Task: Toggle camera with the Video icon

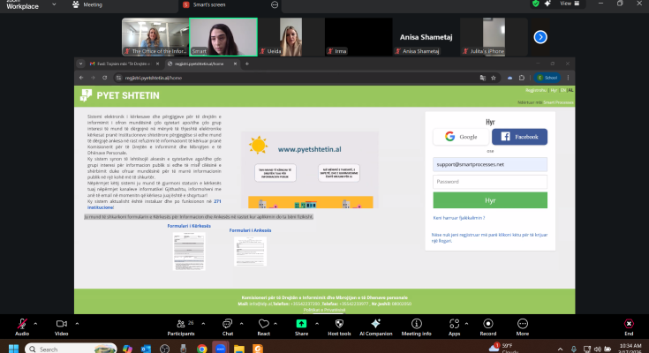Action: pos(62,324)
